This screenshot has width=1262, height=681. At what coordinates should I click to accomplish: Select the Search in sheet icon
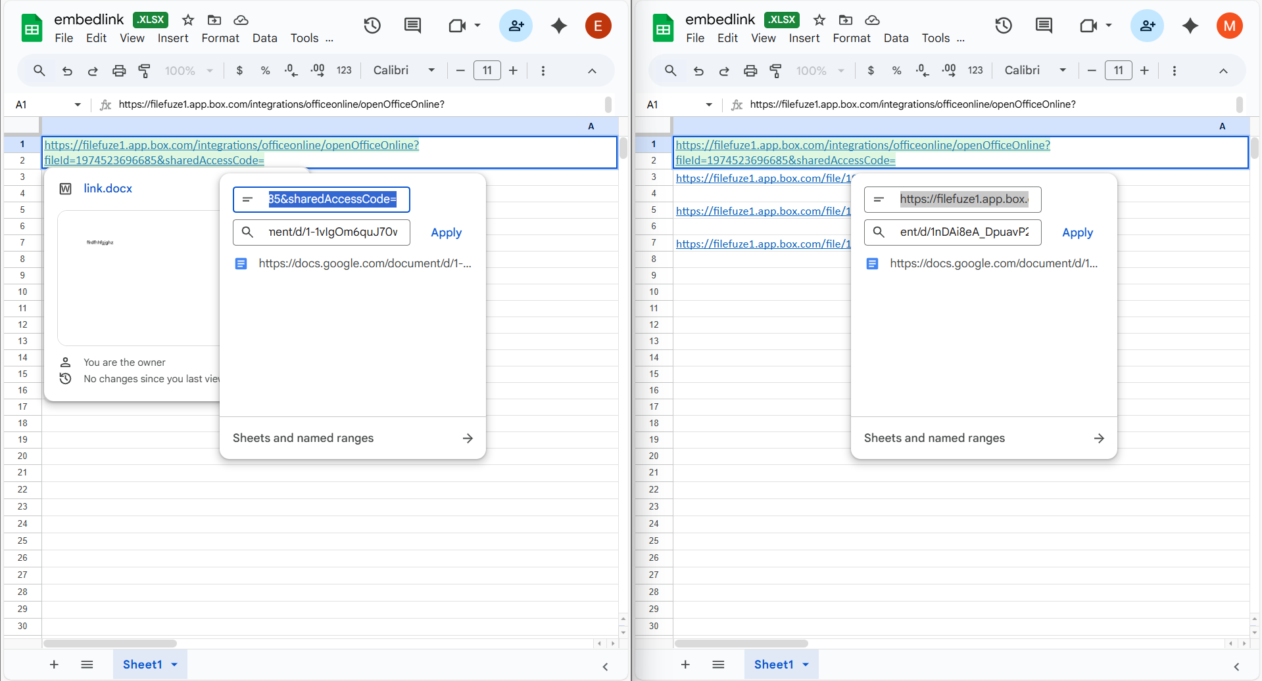pyautogui.click(x=39, y=70)
